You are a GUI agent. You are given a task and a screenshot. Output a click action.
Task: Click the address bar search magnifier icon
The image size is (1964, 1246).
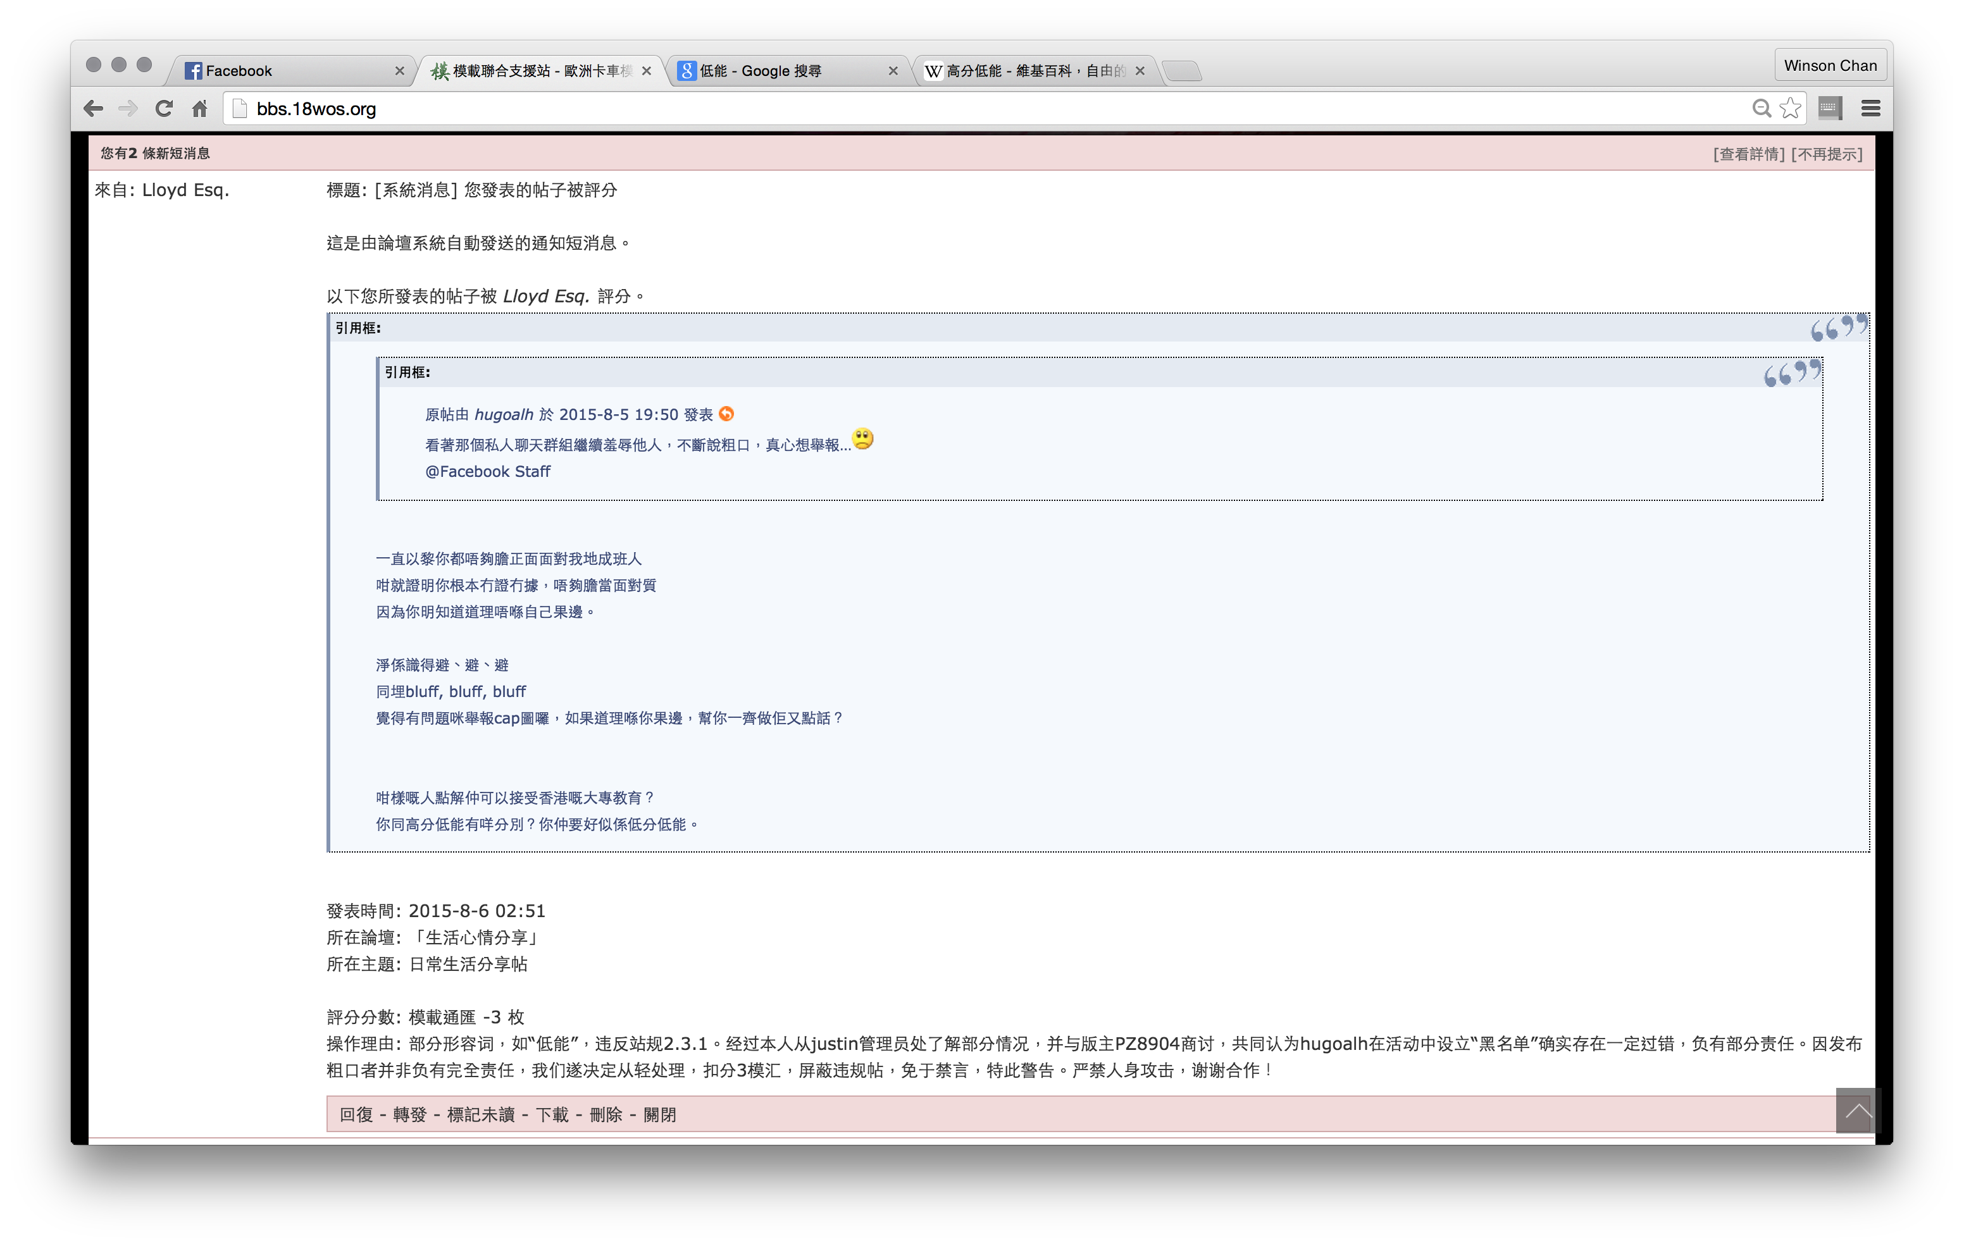(1762, 108)
